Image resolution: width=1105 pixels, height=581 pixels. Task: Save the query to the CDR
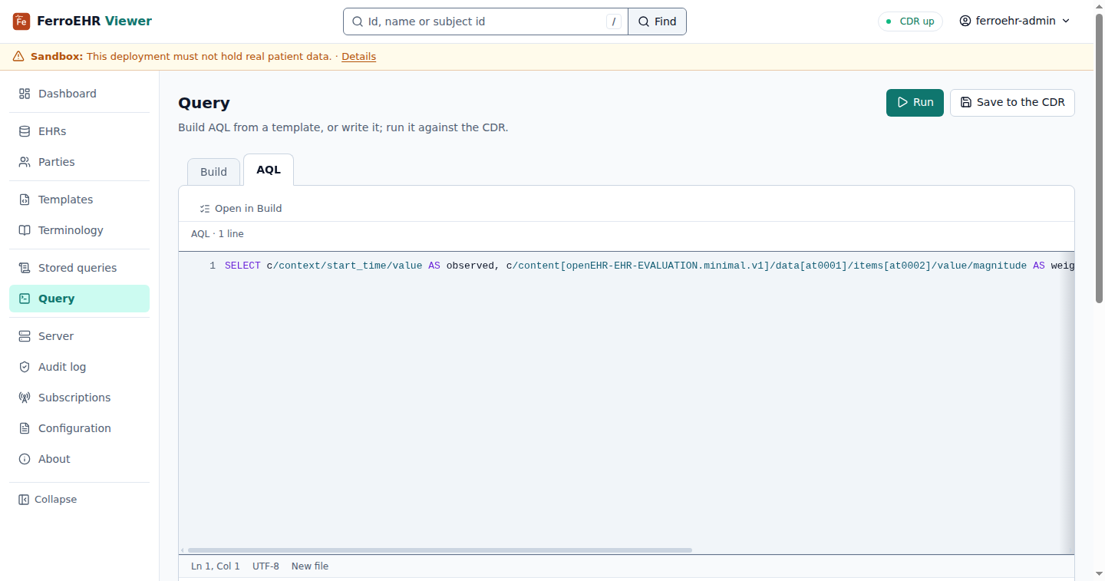(x=1012, y=103)
